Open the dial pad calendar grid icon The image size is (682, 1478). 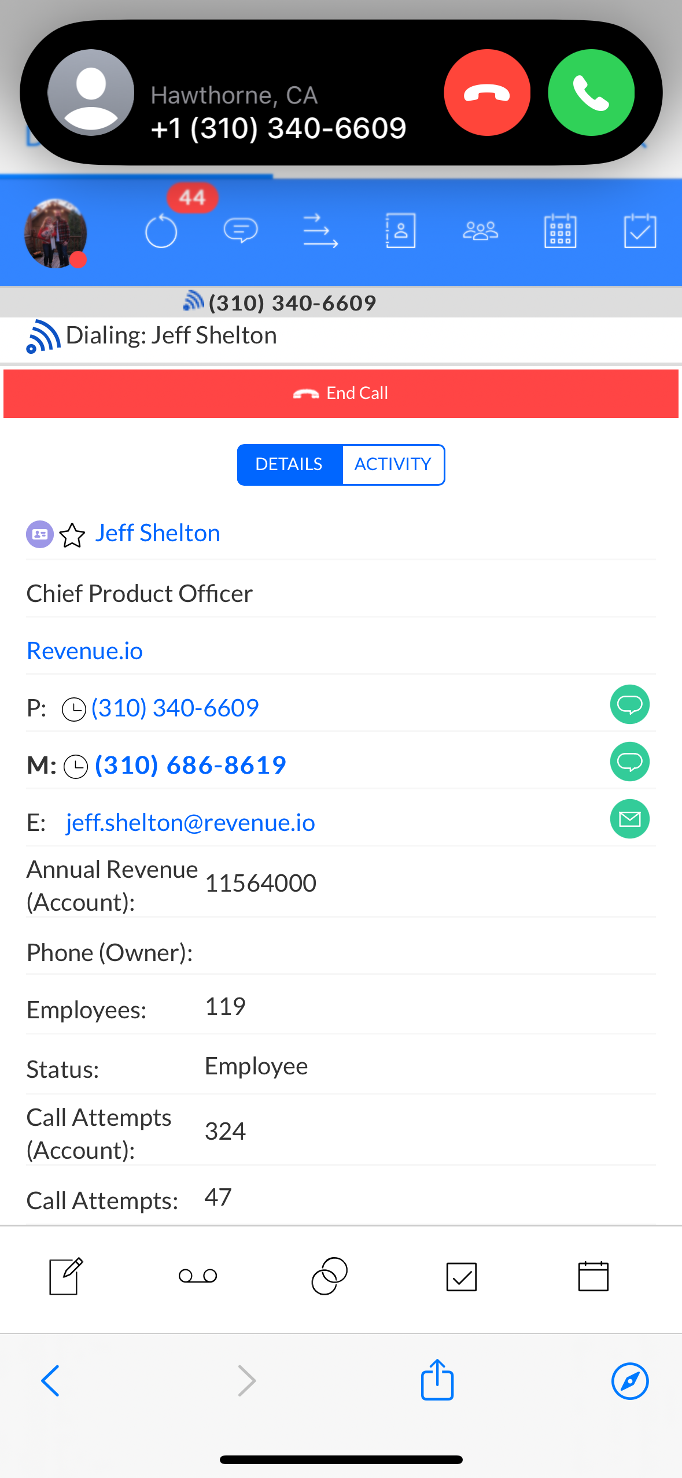560,231
